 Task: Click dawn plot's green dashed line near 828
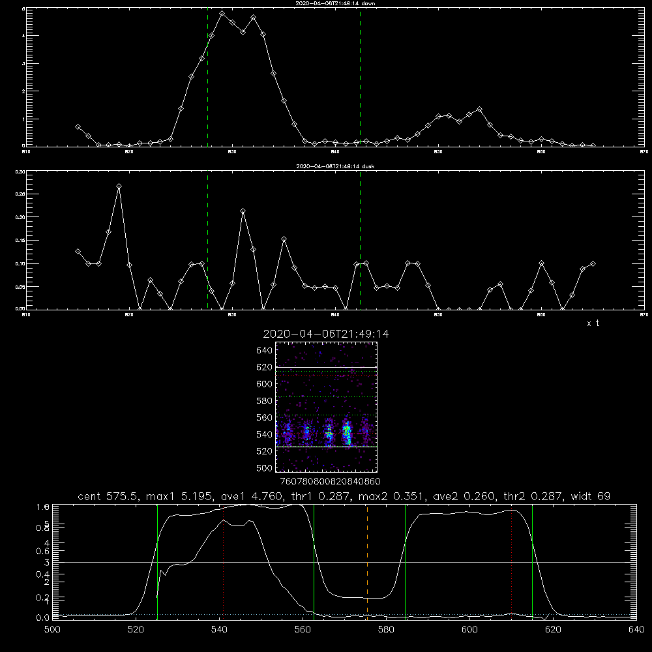(207, 77)
